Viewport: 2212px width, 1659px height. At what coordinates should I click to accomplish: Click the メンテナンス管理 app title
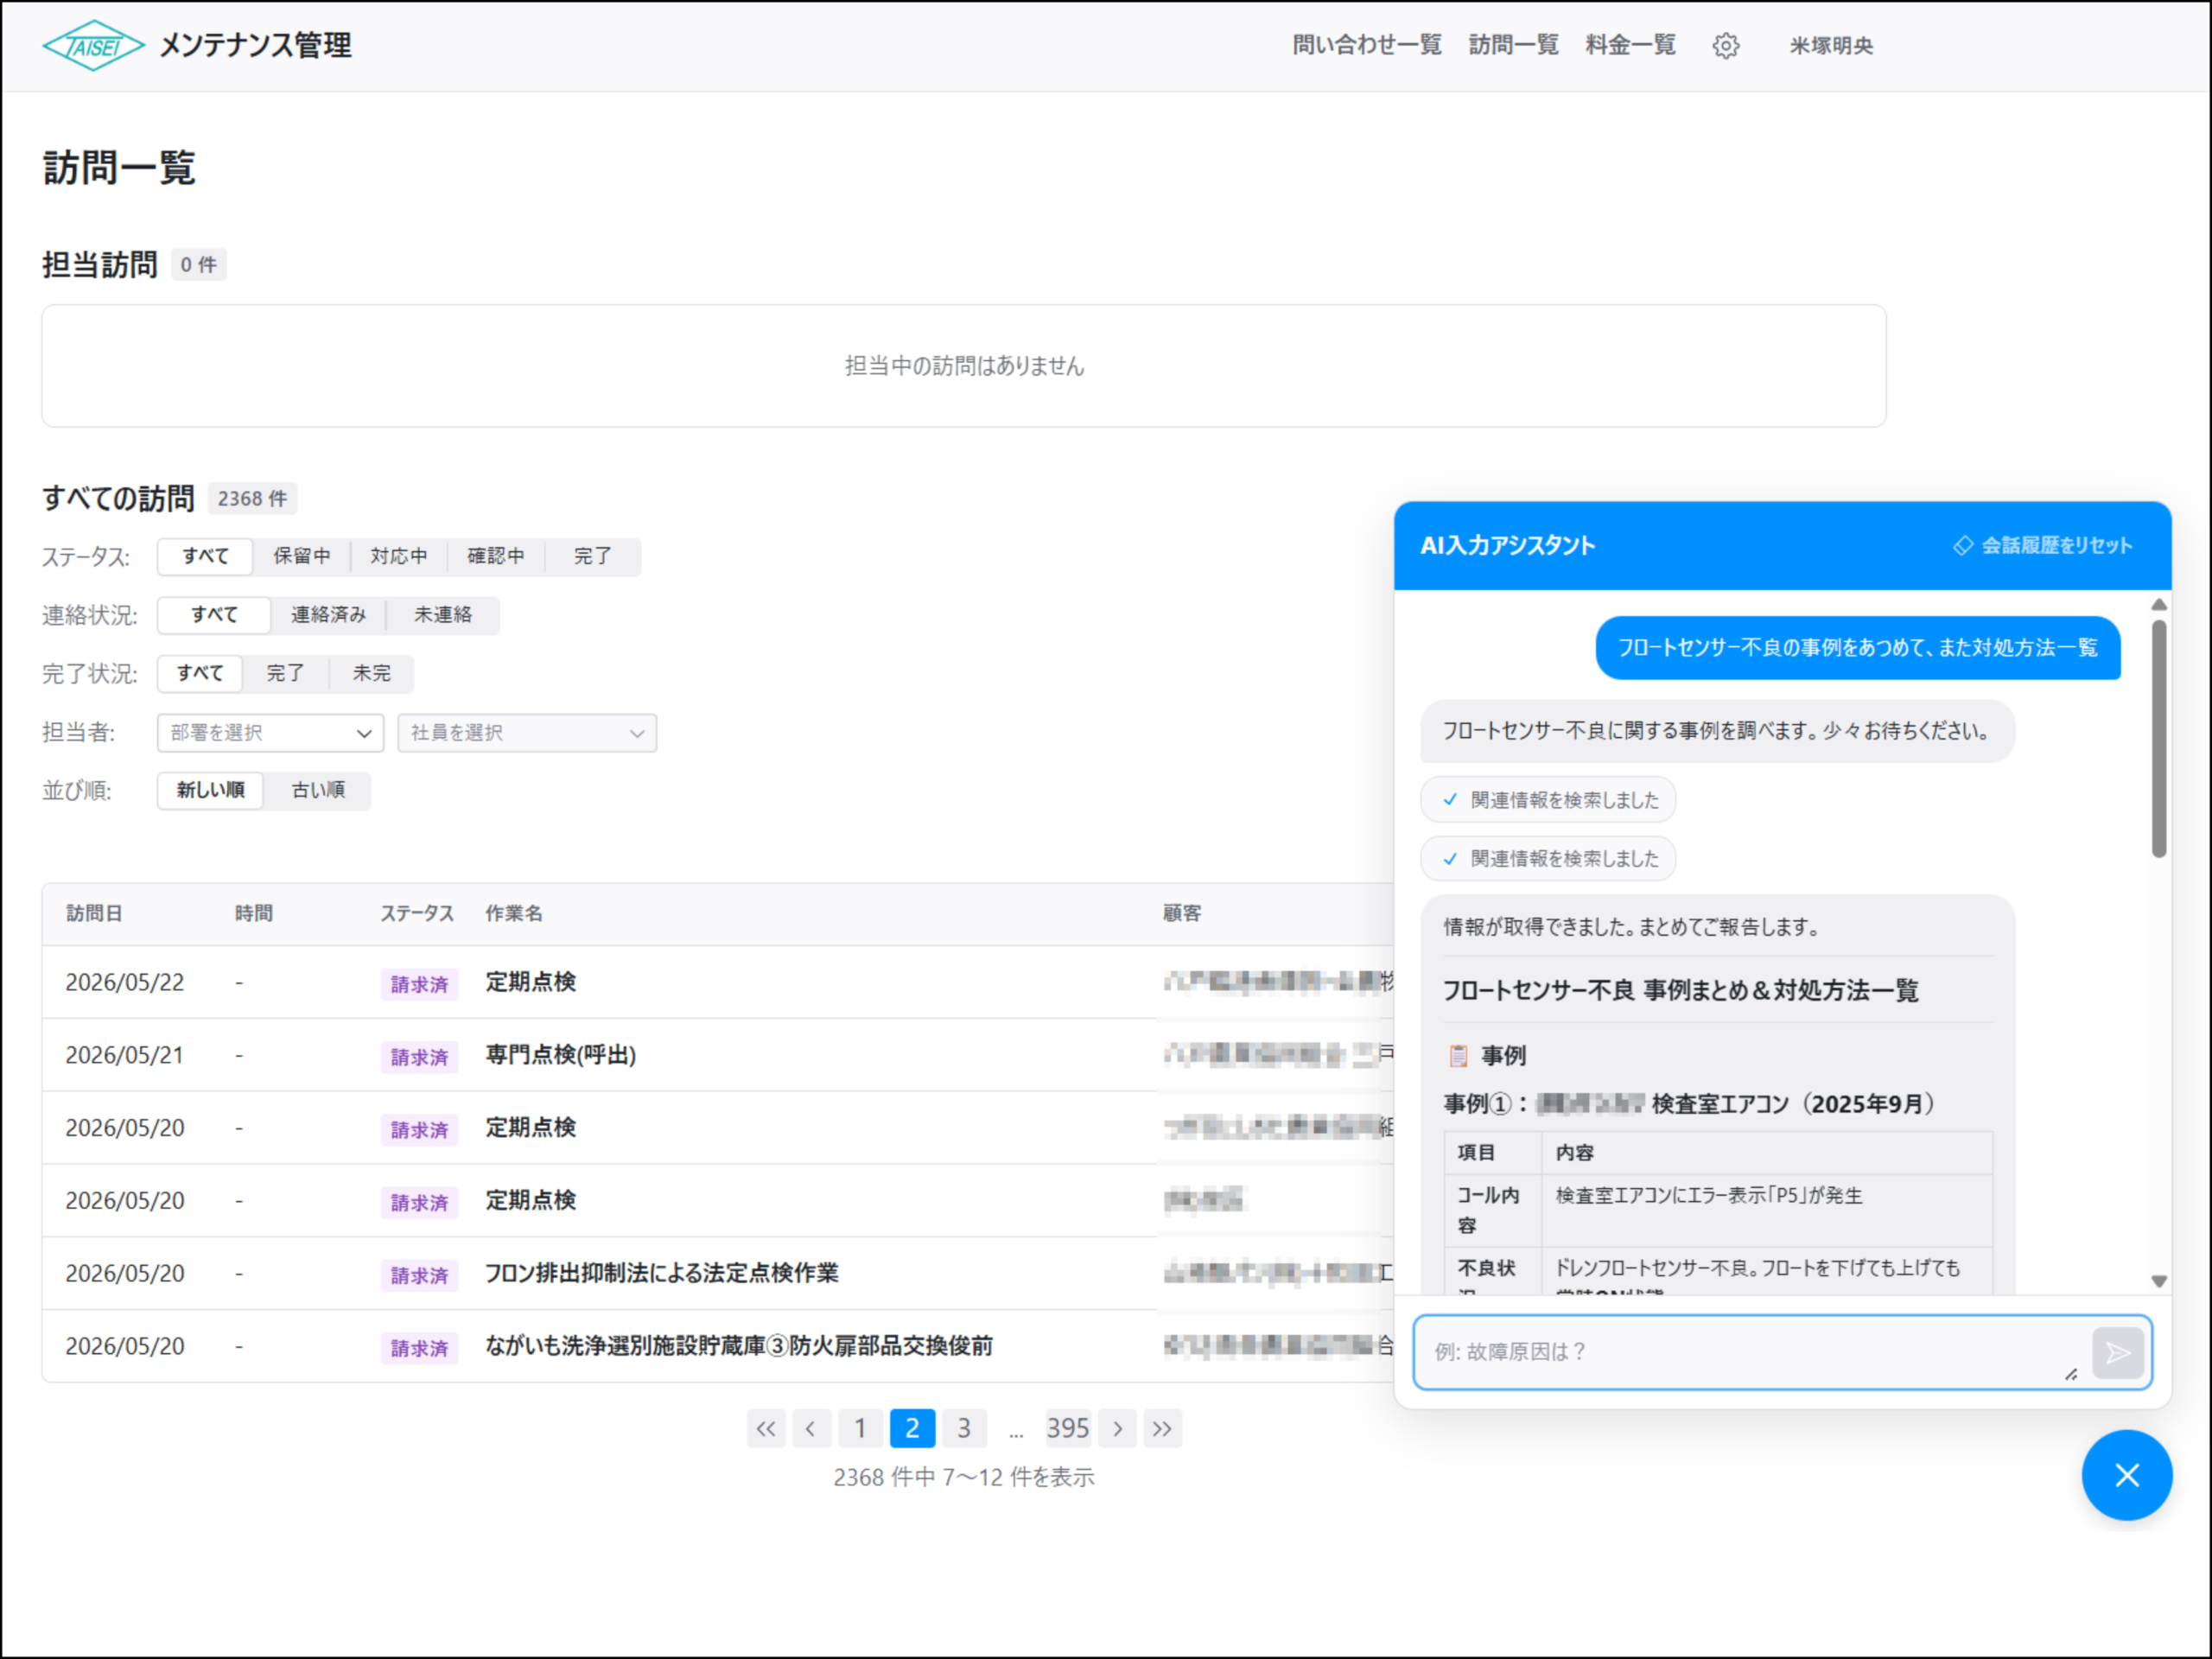tap(256, 45)
